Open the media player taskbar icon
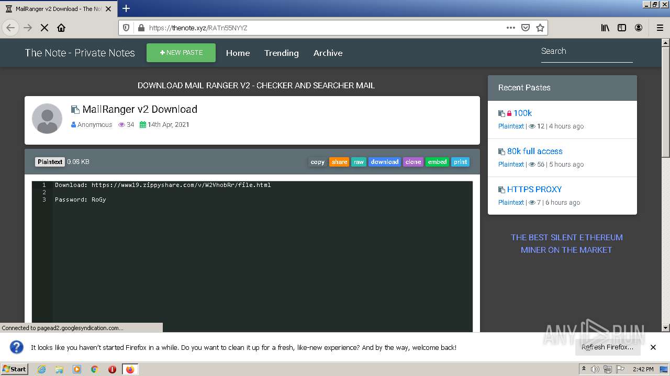Image resolution: width=670 pixels, height=376 pixels. click(77, 369)
